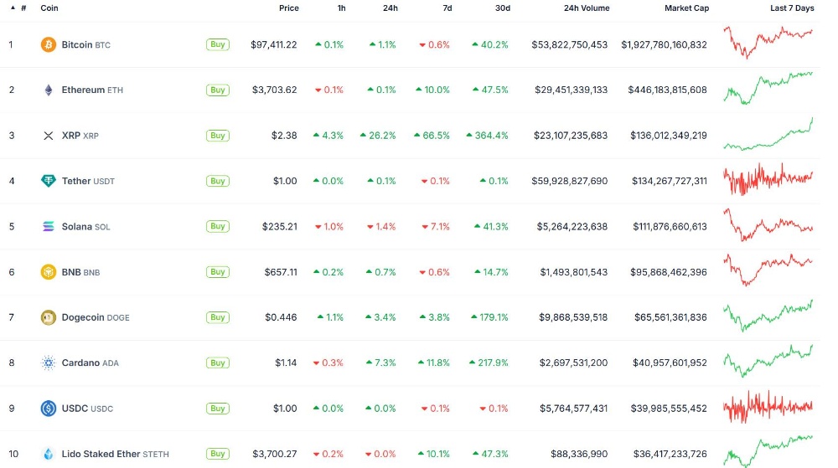The height and width of the screenshot is (468, 838).
Task: Click Ethereum price $3,703.62
Action: pyautogui.click(x=275, y=90)
